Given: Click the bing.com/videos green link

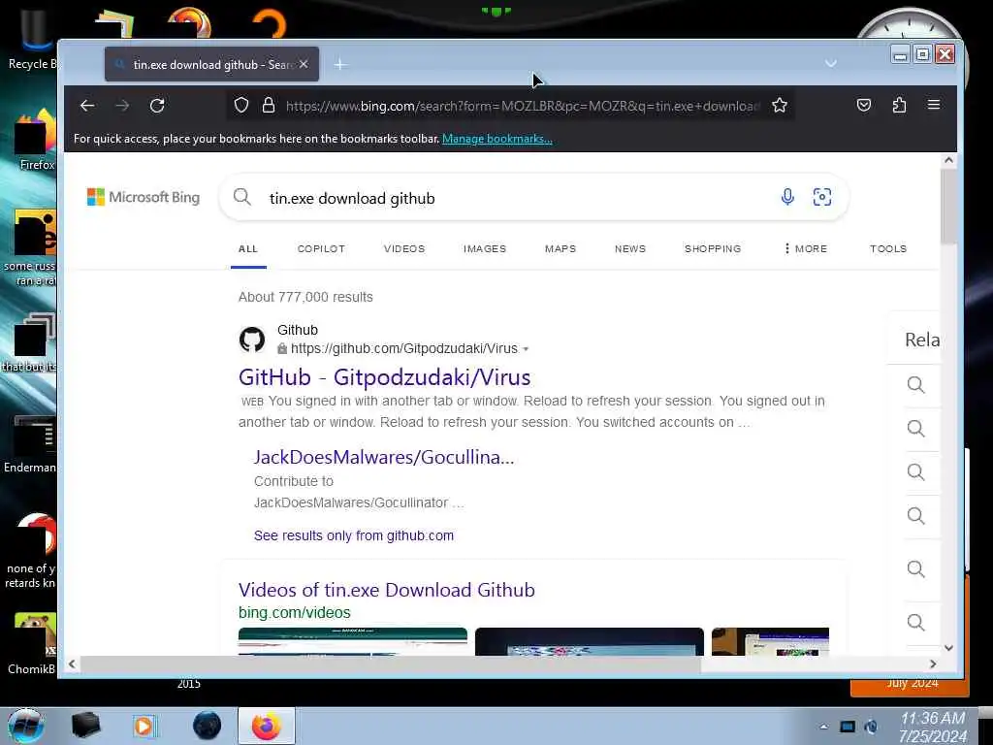Looking at the screenshot, I should tap(294, 613).
